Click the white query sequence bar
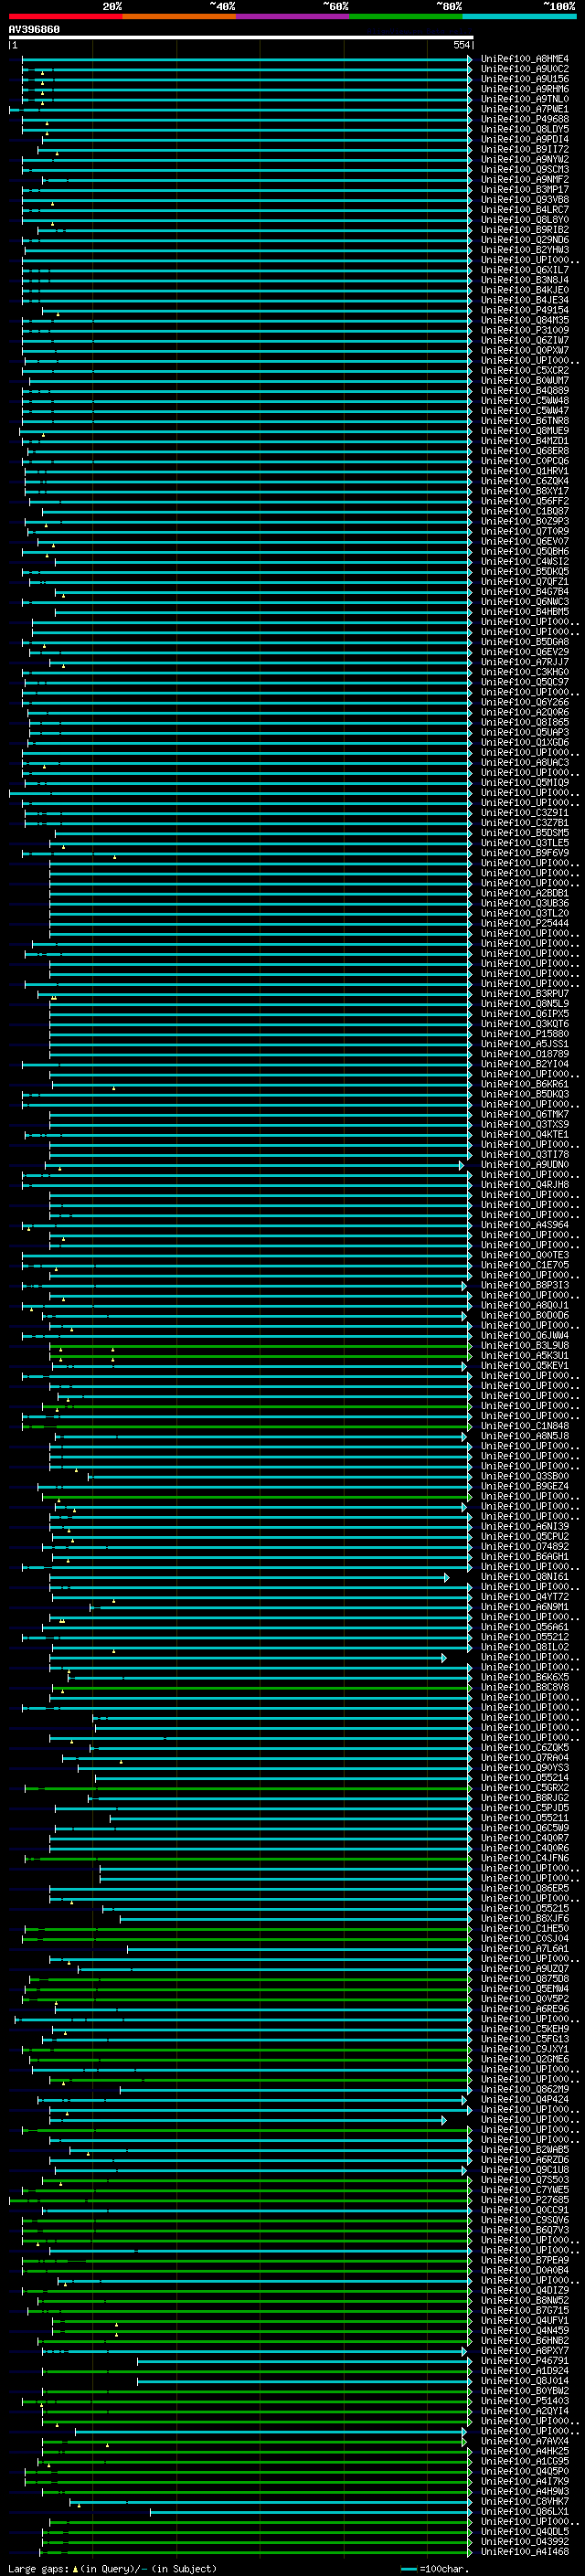This screenshot has width=585, height=2576. tap(241, 38)
